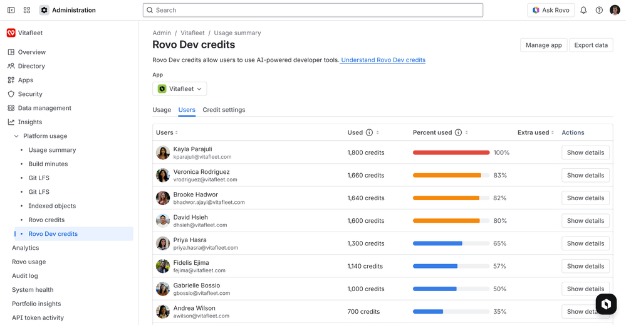
Task: Show details for Brooke Hadwor
Action: 585,198
